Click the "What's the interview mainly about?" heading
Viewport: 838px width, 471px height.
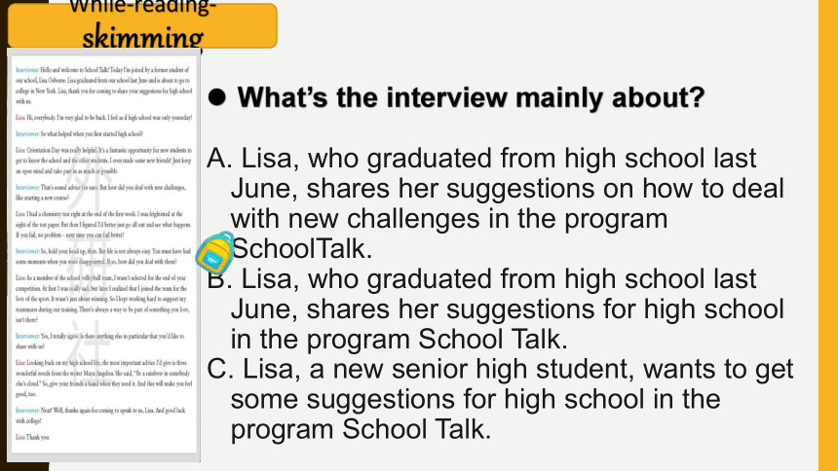point(471,97)
